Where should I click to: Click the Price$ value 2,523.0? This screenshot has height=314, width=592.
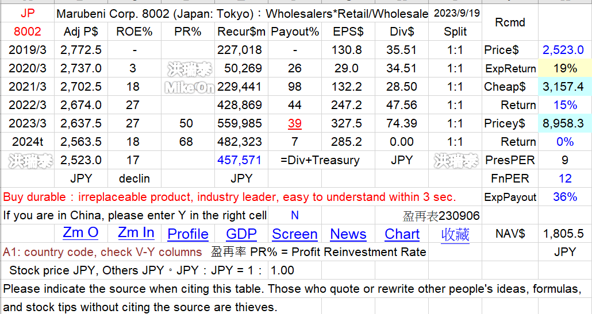coord(565,50)
